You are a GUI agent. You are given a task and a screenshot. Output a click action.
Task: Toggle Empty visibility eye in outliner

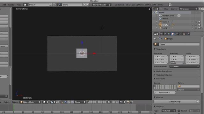(x=193, y=25)
